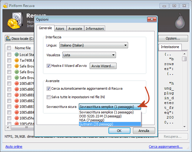Click the Recuva hard drive helmet logo
Screen dimensions: 192x152
tap(15, 21)
